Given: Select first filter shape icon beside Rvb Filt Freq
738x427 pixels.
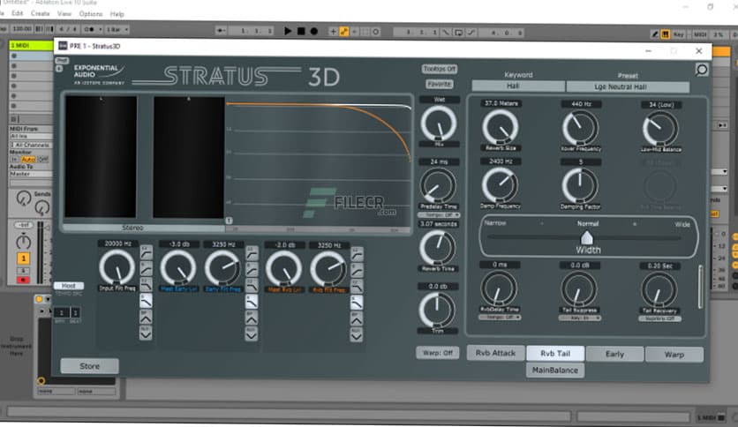Looking at the screenshot, I should 357,255.
